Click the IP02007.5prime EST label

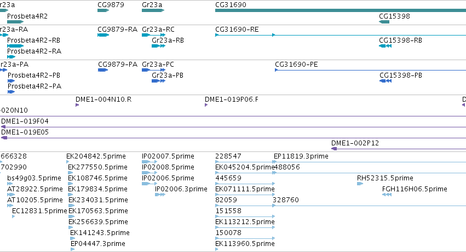click(168, 156)
